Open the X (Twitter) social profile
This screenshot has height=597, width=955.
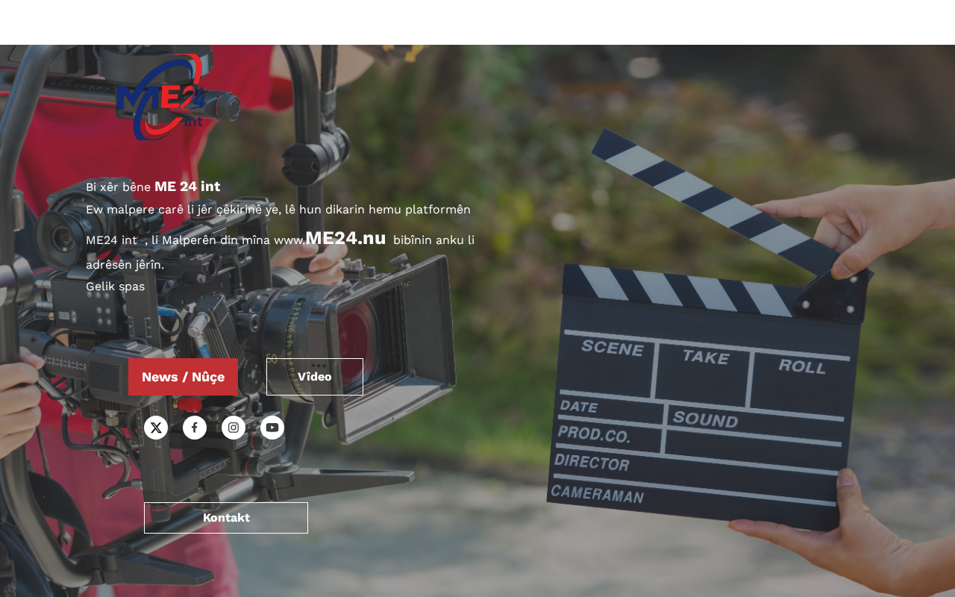point(156,428)
